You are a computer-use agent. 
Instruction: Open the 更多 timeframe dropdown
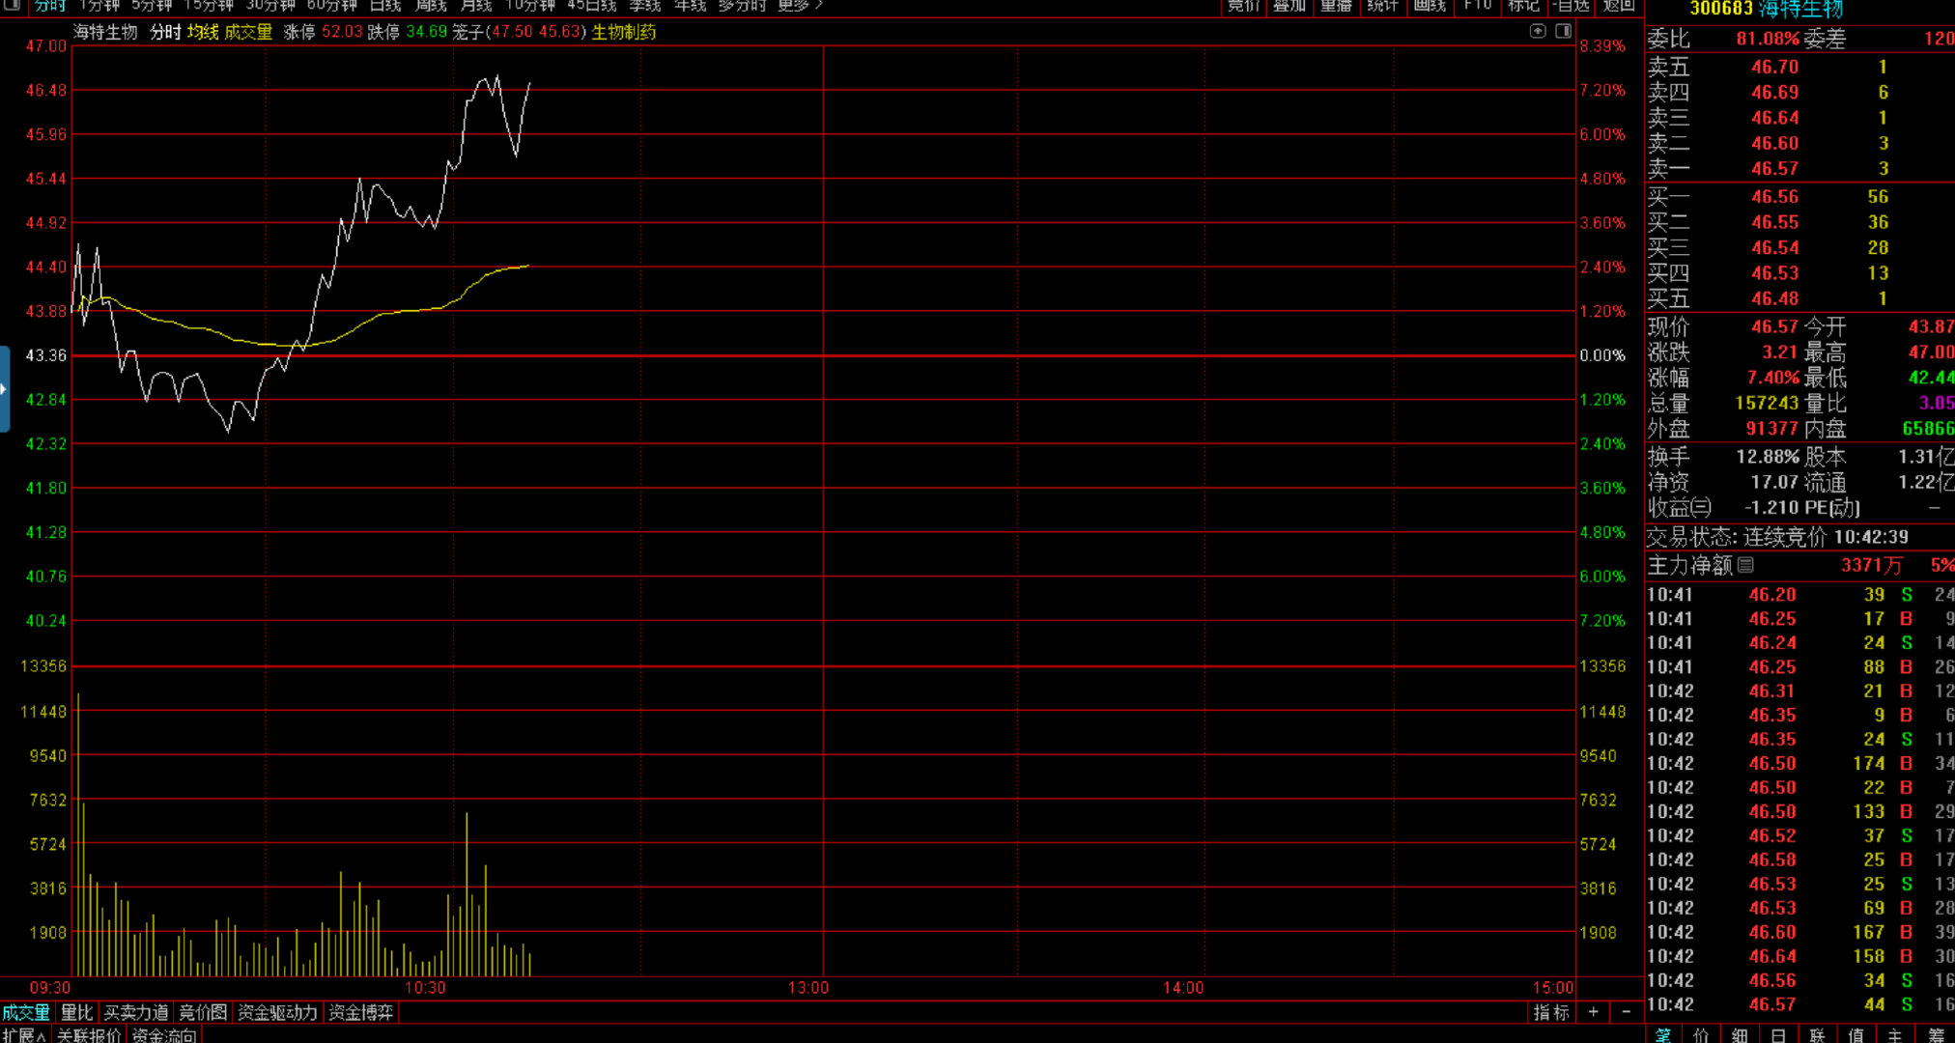tap(799, 6)
